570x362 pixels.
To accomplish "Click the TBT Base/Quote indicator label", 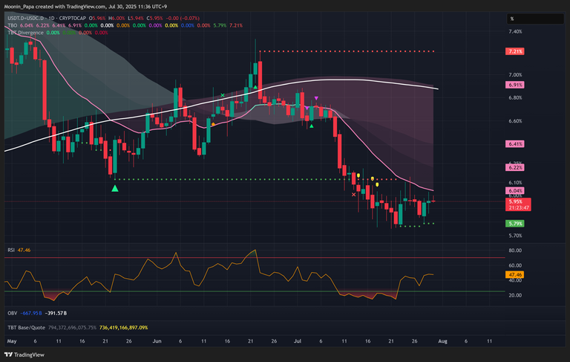I will pyautogui.click(x=27, y=328).
